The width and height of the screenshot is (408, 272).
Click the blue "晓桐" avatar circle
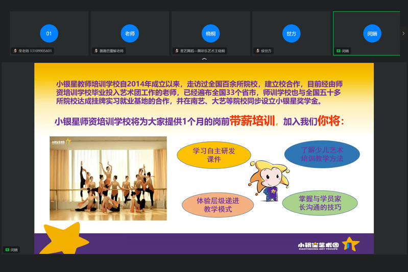[210, 34]
